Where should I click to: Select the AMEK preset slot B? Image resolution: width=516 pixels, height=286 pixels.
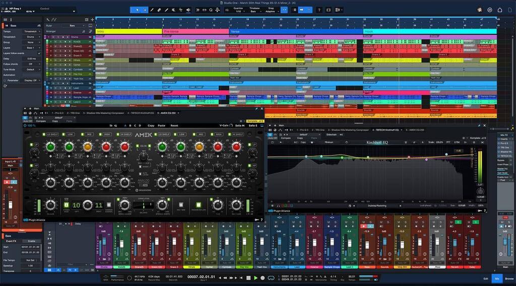pos(130,125)
